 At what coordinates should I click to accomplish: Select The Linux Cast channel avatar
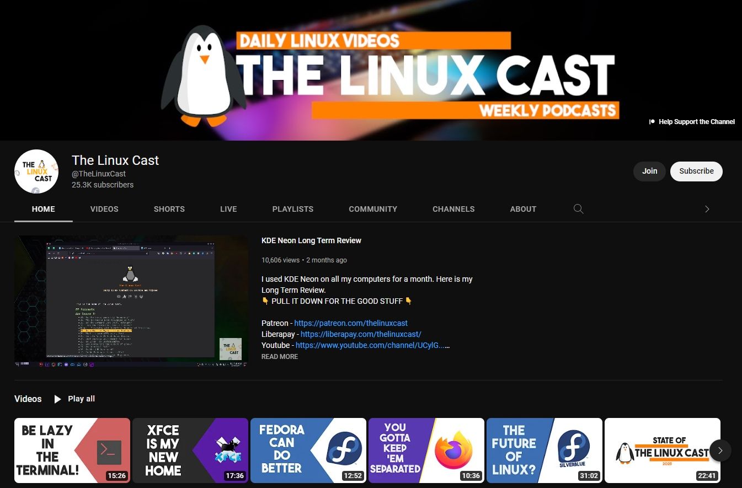(x=36, y=171)
